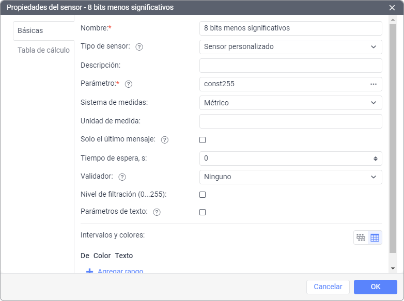
Task: Open the Validador dropdown set to Ninguno
Action: coord(291,177)
